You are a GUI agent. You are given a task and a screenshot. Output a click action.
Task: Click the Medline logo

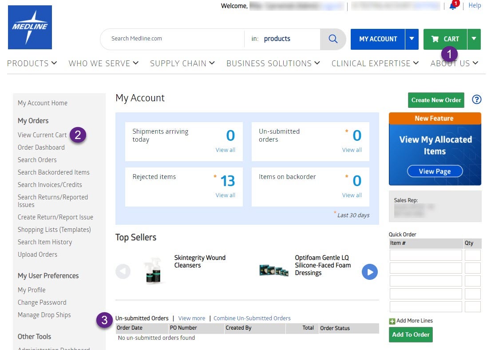[x=30, y=27]
